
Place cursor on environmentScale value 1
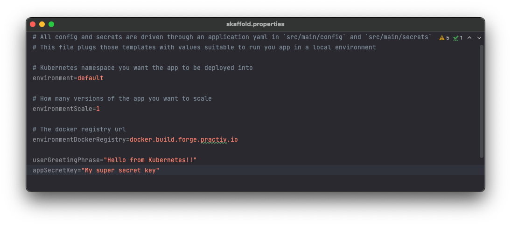(x=98, y=109)
